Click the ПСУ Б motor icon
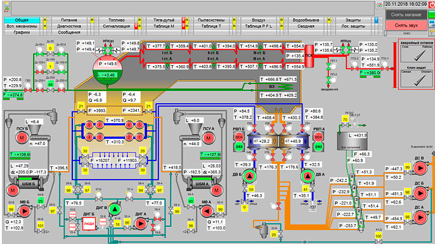The height and width of the screenshot is (244, 435). (22, 138)
